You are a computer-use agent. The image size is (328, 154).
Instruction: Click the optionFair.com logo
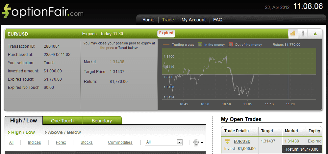(x=42, y=11)
